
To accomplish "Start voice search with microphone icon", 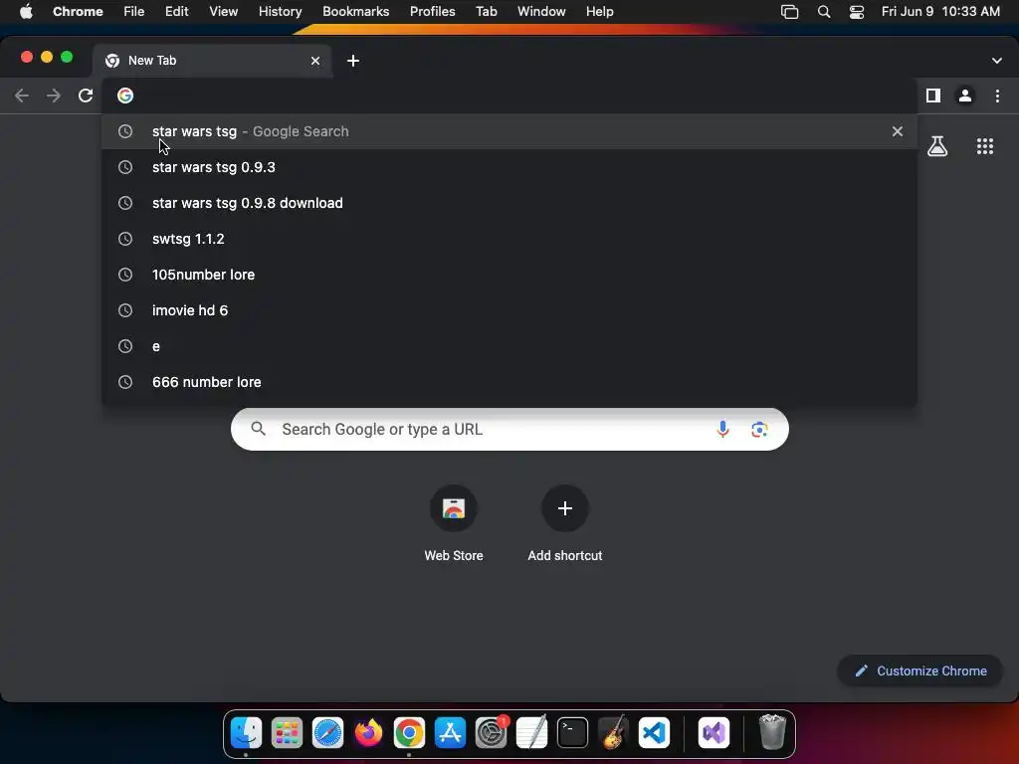I will tap(722, 430).
